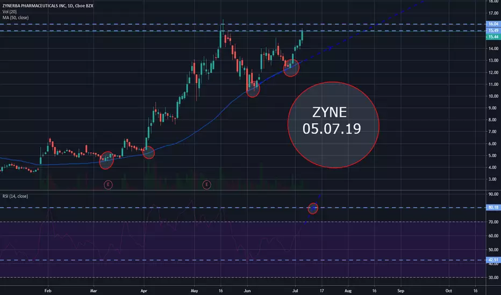501x295 pixels.
Task: Click the 9.00 price scale value
Action: coord(493,108)
